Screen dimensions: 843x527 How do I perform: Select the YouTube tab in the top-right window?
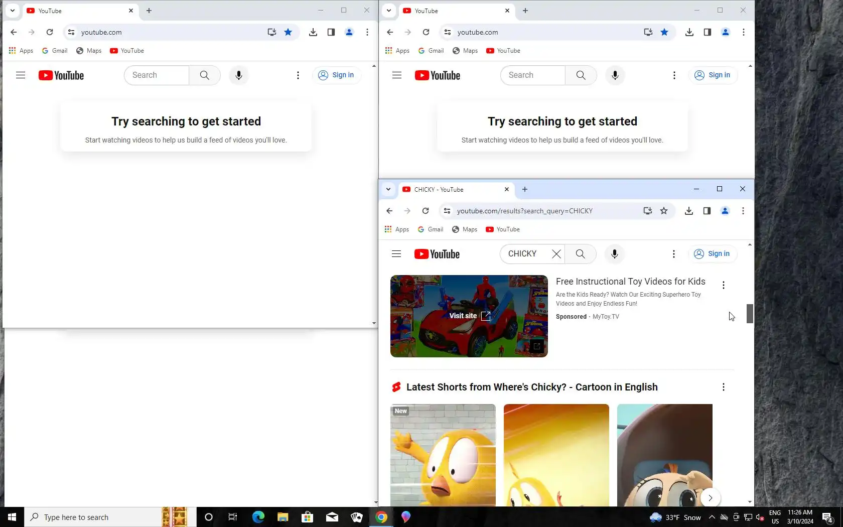[x=457, y=11]
